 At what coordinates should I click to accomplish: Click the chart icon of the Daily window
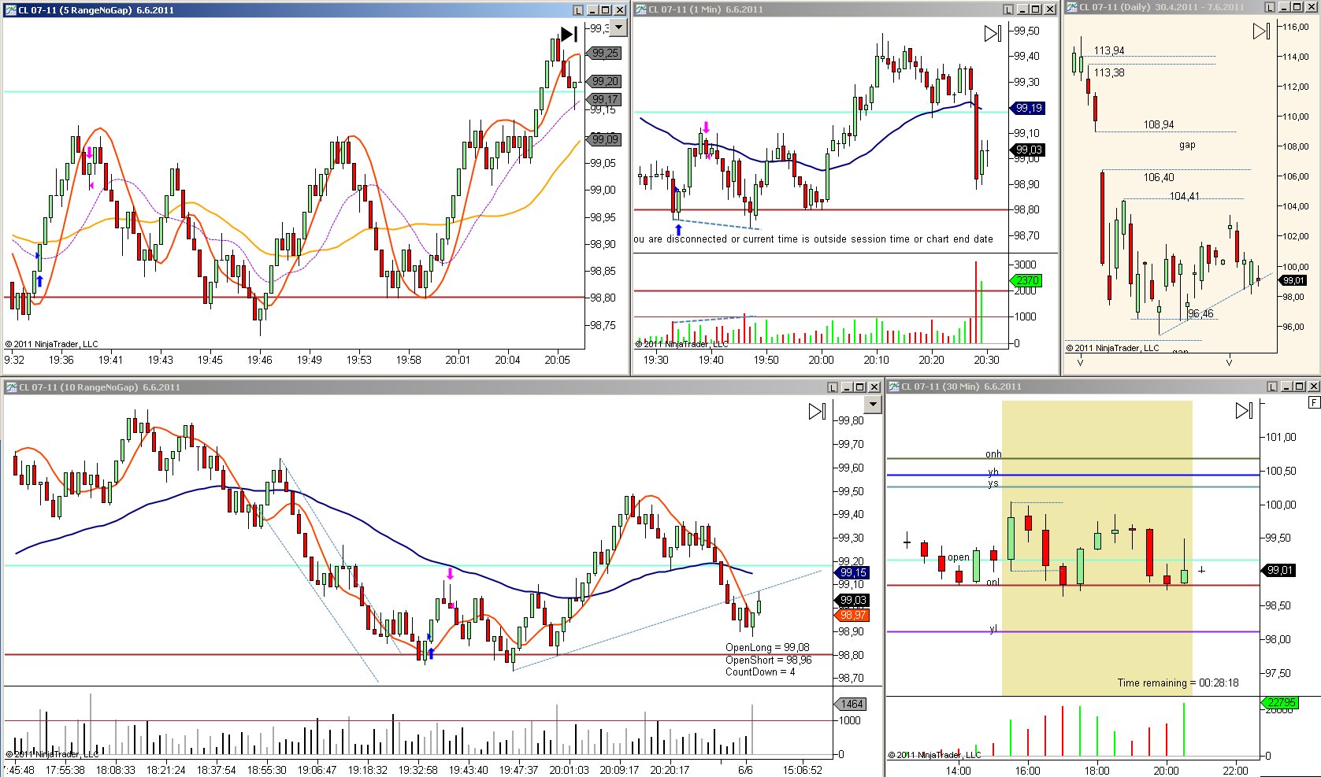(1071, 7)
